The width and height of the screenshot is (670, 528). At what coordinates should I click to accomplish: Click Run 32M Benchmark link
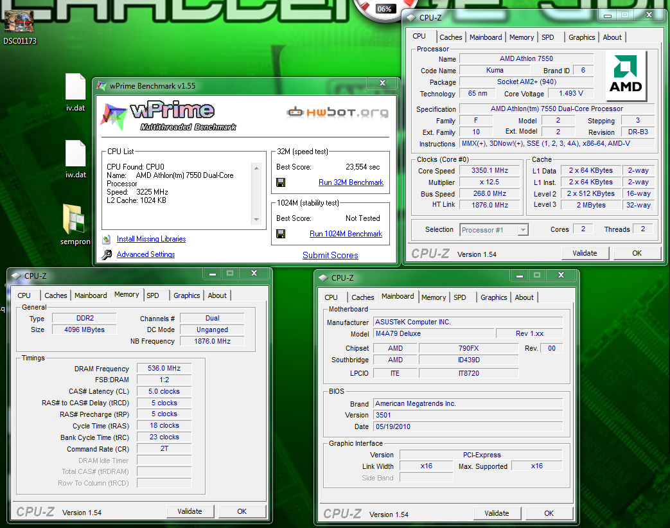click(x=351, y=182)
